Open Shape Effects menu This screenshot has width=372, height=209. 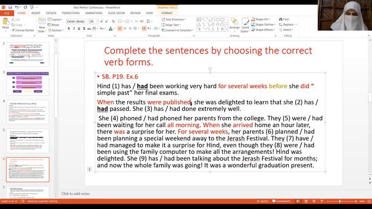(x=262, y=30)
